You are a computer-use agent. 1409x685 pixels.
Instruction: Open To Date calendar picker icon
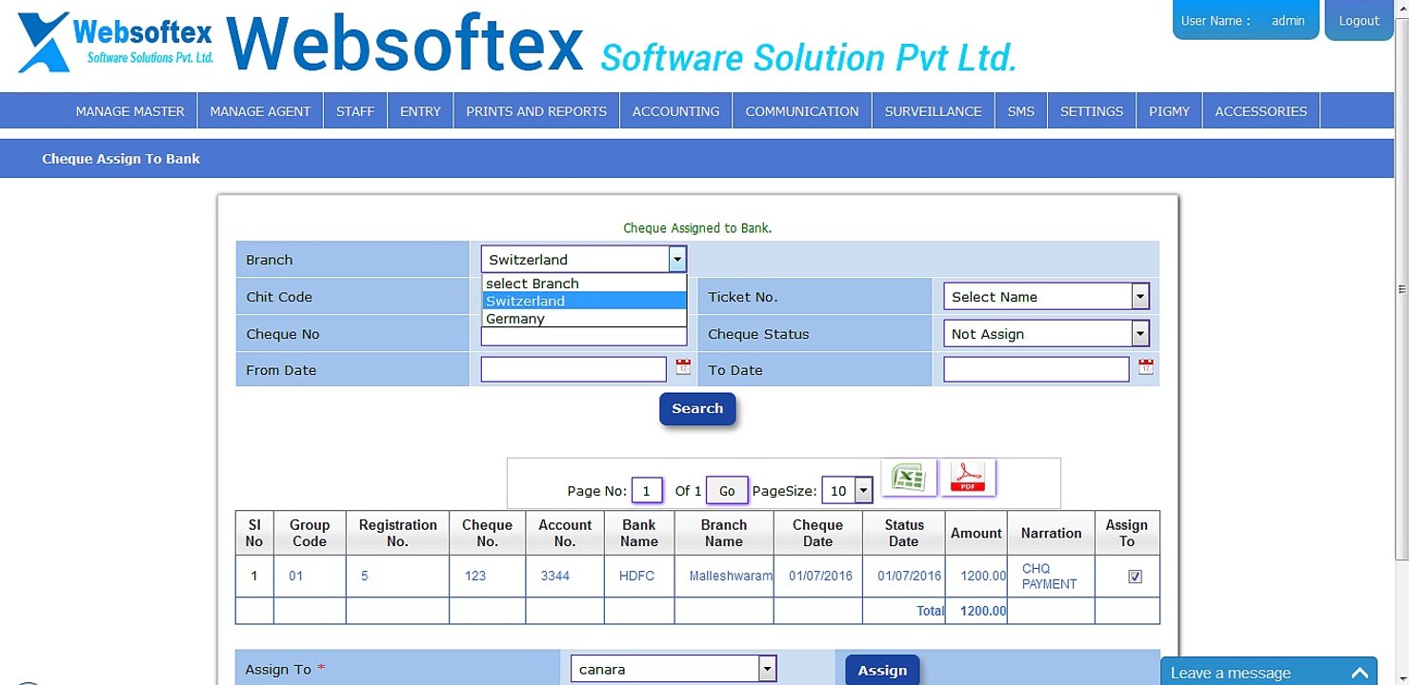click(x=1146, y=367)
